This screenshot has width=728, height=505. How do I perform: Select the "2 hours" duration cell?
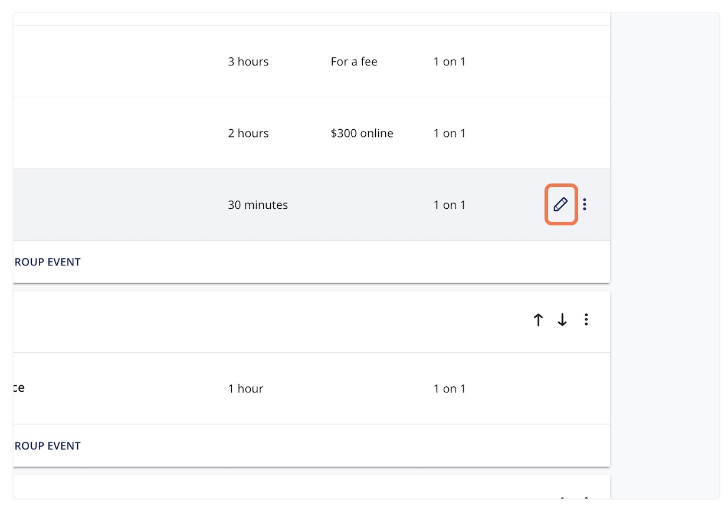[x=248, y=133]
